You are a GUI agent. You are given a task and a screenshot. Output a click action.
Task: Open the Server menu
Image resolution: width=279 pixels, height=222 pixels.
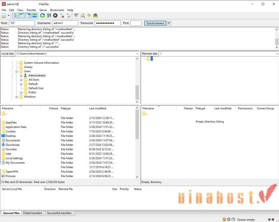(x=43, y=10)
